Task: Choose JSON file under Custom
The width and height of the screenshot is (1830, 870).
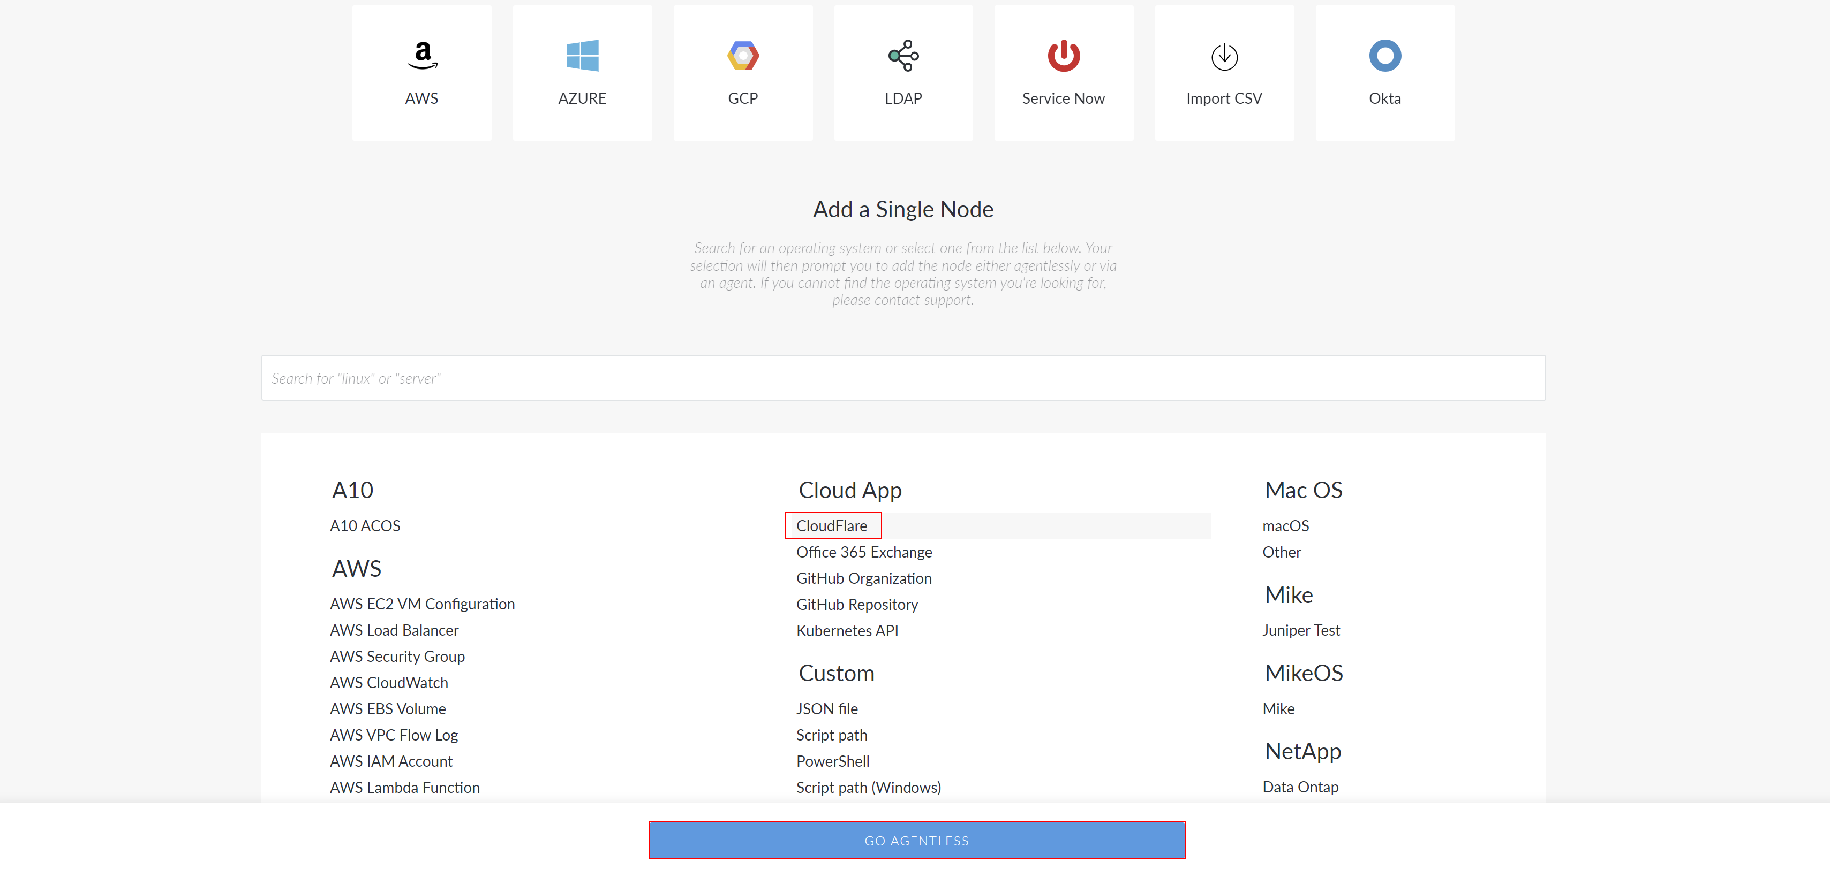Action: [x=827, y=709]
